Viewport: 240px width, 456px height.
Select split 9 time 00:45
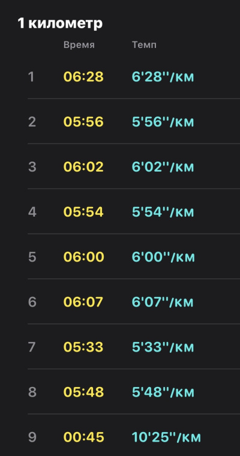click(x=84, y=437)
